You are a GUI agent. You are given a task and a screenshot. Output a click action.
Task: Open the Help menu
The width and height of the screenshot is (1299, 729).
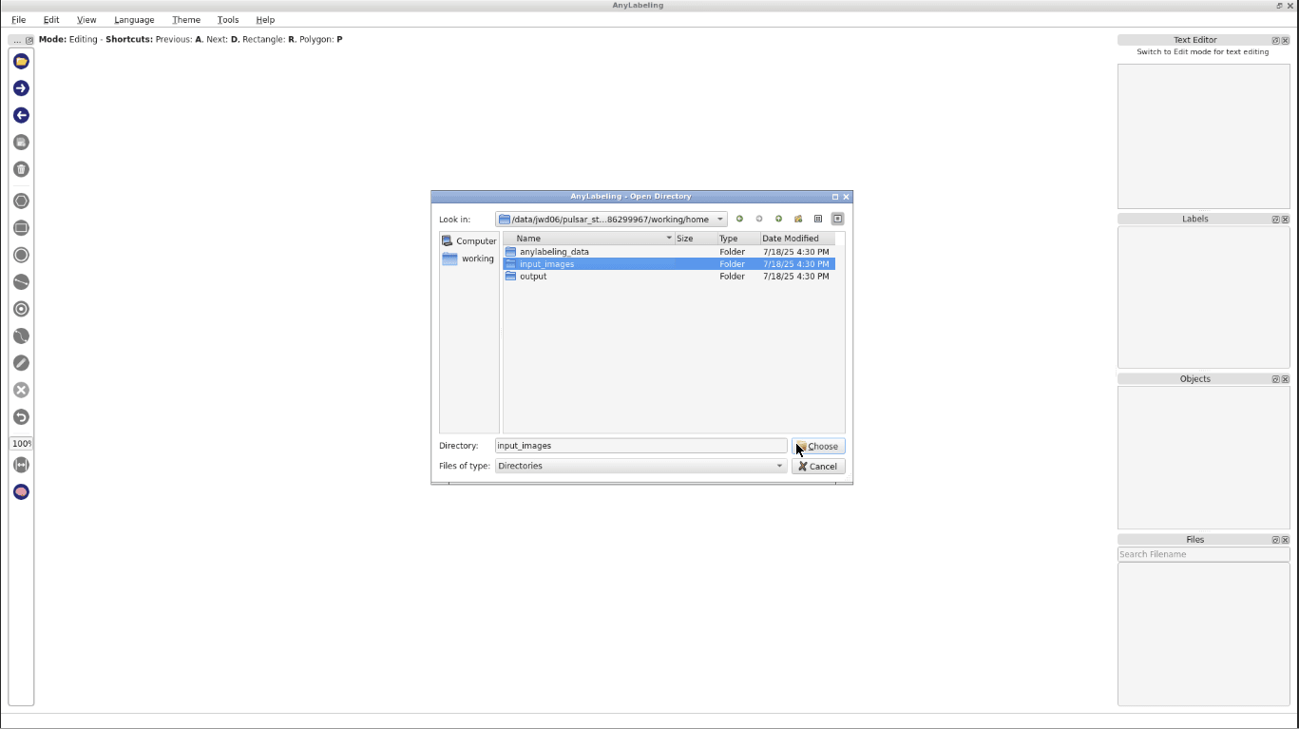point(265,20)
